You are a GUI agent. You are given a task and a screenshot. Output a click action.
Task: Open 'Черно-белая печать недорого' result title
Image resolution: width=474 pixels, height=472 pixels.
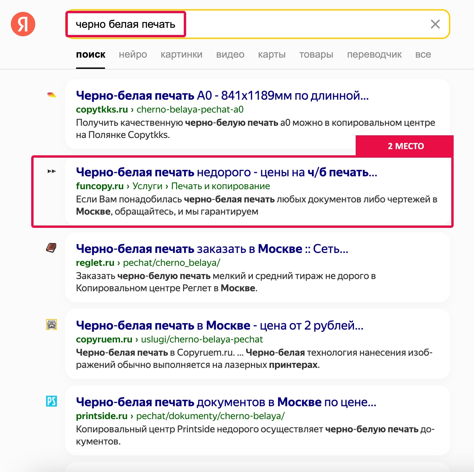226,172
